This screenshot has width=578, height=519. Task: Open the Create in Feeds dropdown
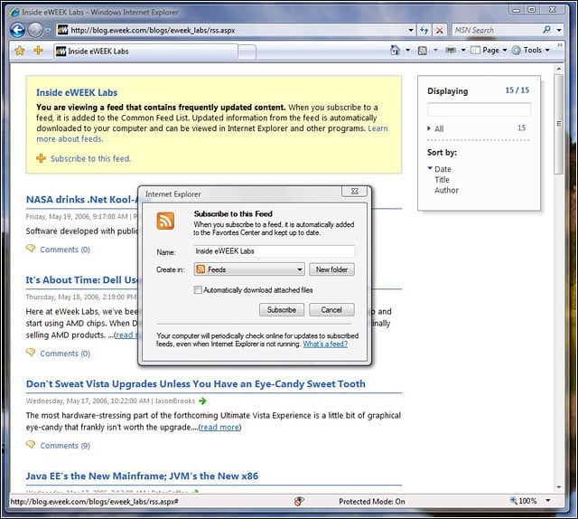[x=249, y=269]
